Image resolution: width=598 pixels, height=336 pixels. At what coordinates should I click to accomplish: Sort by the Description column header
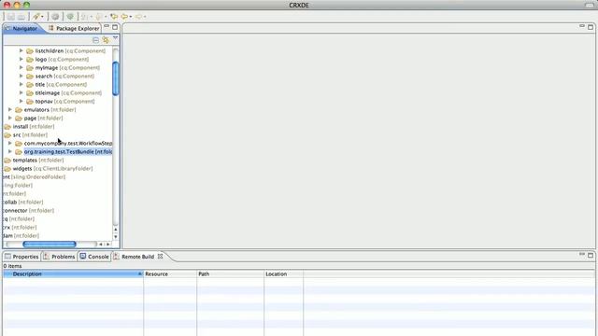point(73,273)
